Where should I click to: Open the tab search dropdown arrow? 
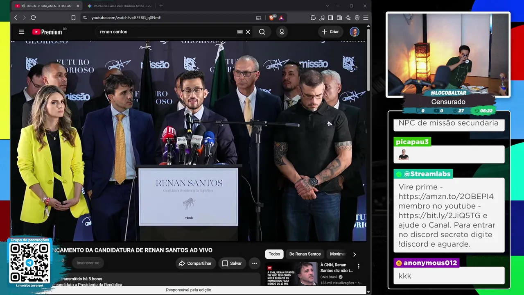click(327, 6)
